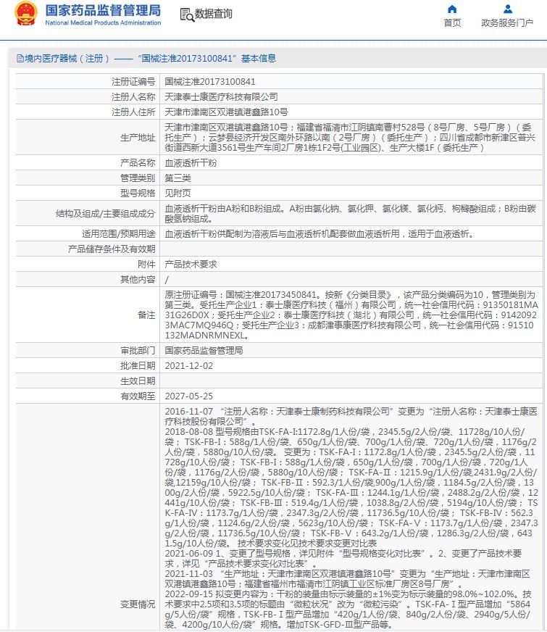547x632 pixels.
Task: Click 变更情况 row label
Action: click(138, 604)
